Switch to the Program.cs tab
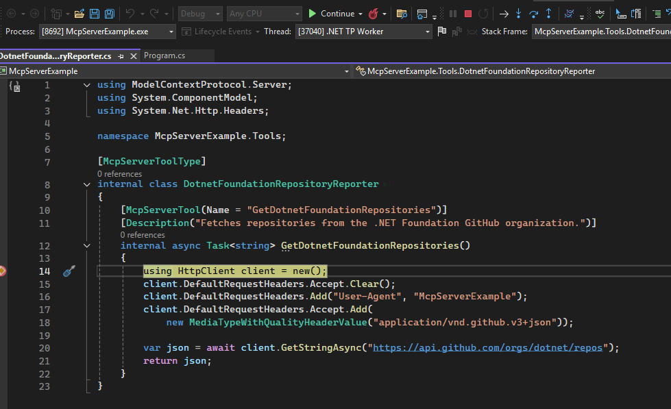671x409 pixels. point(164,56)
